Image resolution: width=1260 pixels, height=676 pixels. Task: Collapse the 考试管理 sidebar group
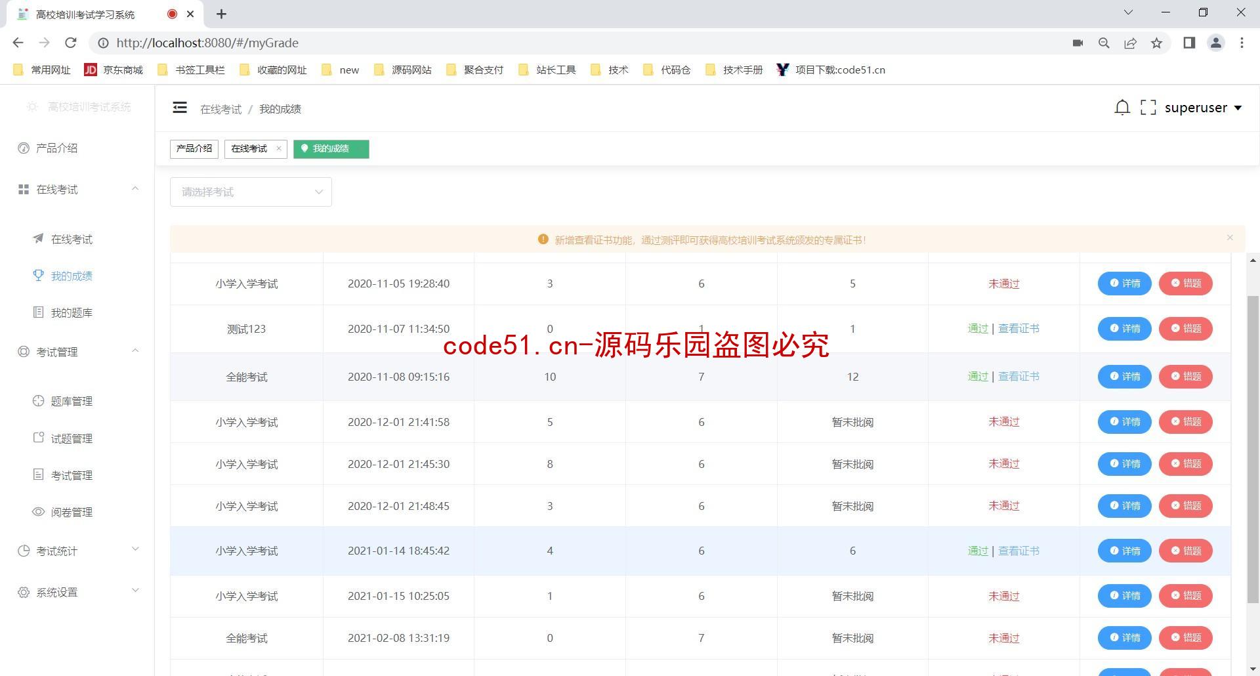[x=77, y=352]
